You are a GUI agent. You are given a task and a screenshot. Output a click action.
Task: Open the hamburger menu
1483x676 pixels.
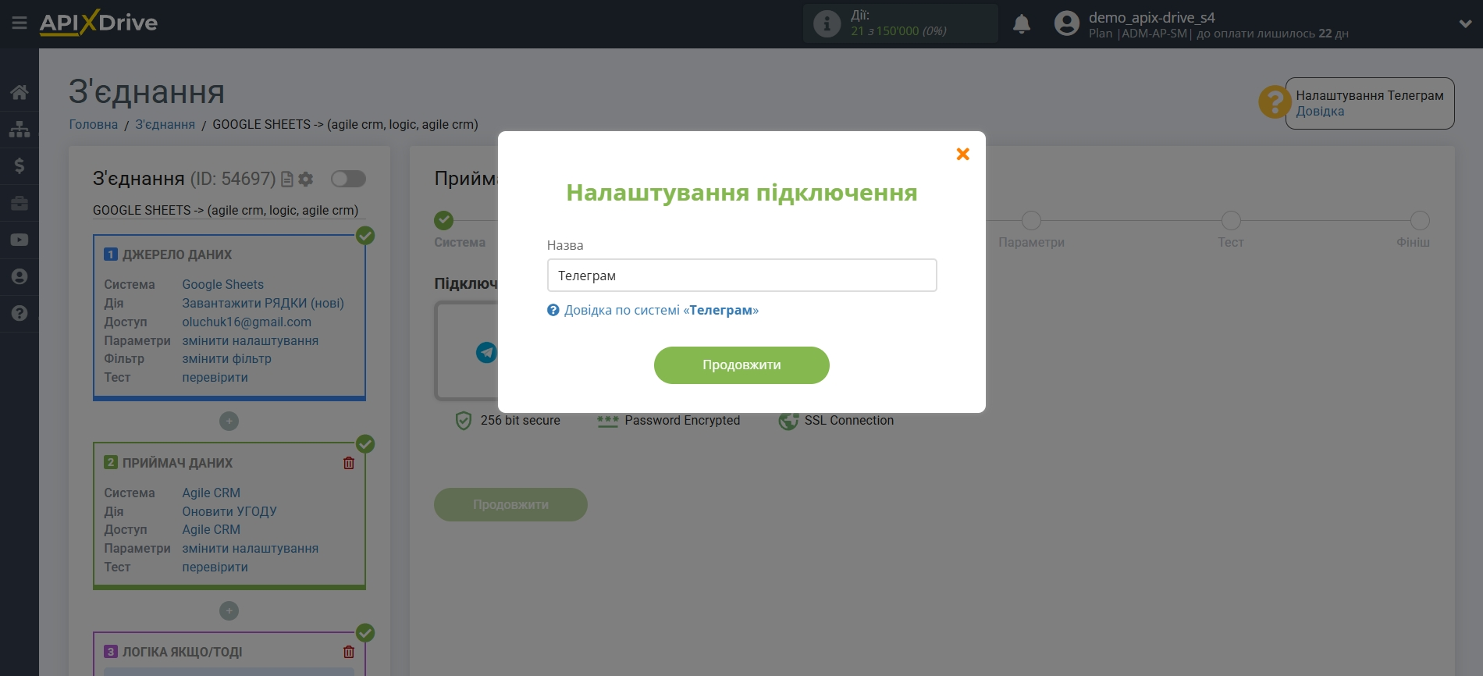pyautogui.click(x=20, y=23)
